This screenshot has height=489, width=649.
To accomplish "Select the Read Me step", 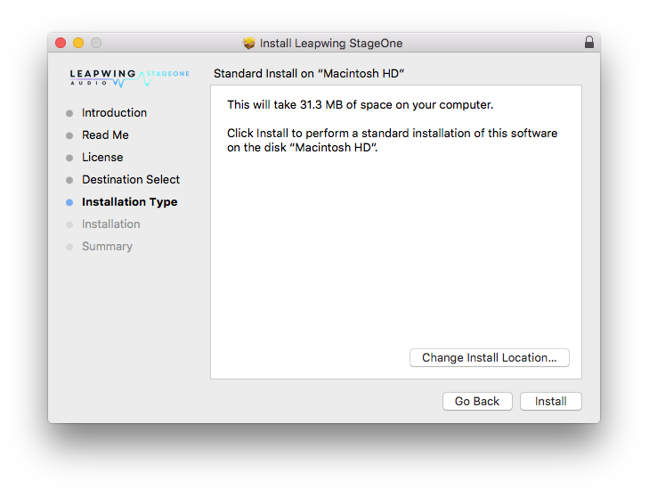I will pyautogui.click(x=105, y=135).
